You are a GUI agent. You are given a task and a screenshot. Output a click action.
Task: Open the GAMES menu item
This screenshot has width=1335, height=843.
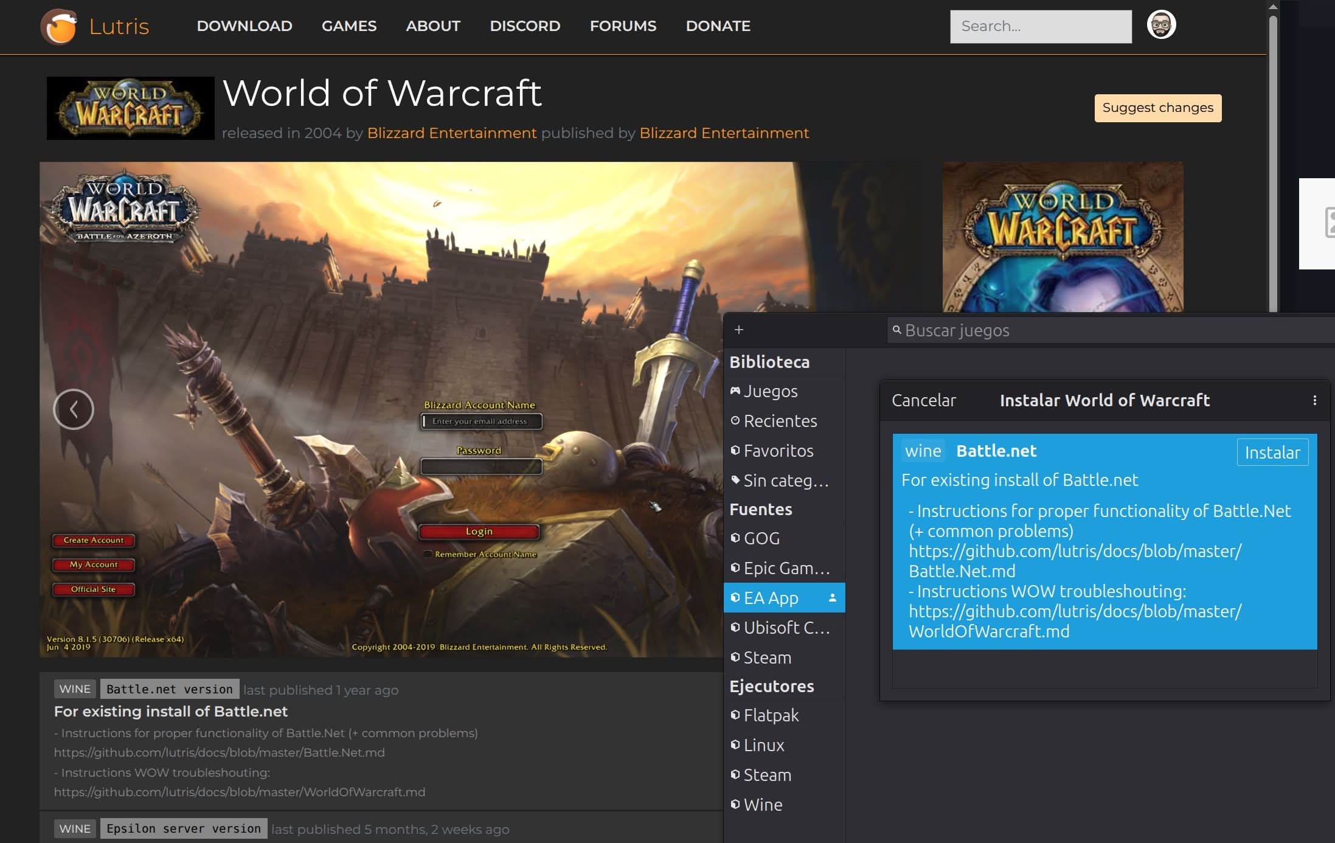[348, 26]
